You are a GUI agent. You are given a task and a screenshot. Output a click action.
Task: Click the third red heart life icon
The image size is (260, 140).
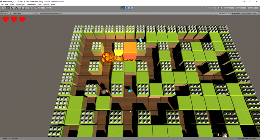[x=22, y=19]
